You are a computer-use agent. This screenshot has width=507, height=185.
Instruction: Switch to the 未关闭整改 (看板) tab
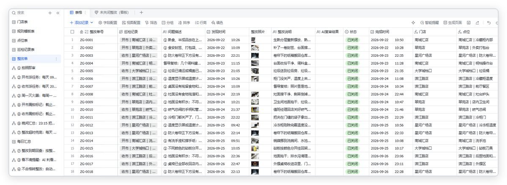(113, 13)
